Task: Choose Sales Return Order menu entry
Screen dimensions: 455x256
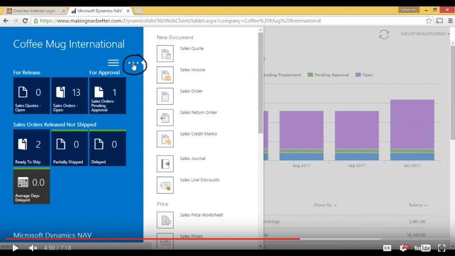Action: (198, 112)
